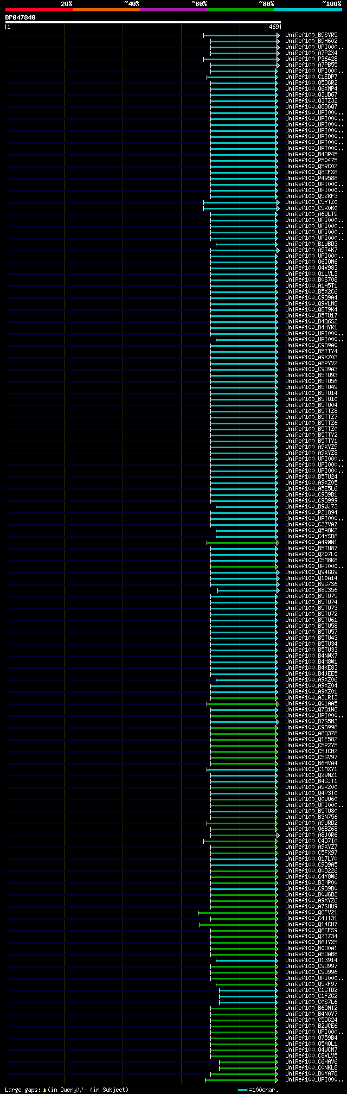
Task: Select the UniRef100_Q7Q1N8 row label
Action: tap(311, 709)
